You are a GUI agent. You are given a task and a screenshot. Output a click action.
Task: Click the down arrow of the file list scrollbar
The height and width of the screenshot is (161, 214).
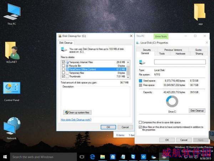(128, 77)
